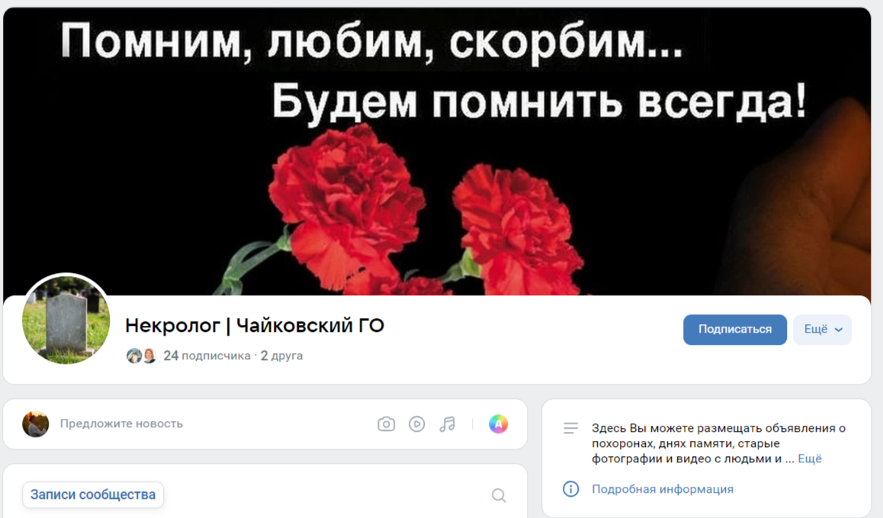Open the community gravestone avatar
This screenshot has width=883, height=518.
tap(66, 319)
